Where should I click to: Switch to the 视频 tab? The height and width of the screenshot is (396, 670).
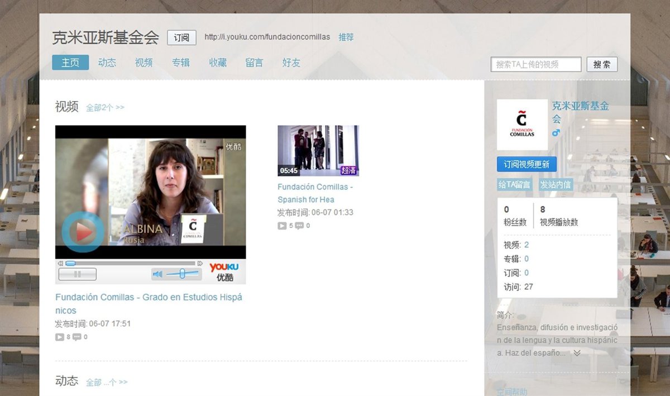pyautogui.click(x=143, y=63)
